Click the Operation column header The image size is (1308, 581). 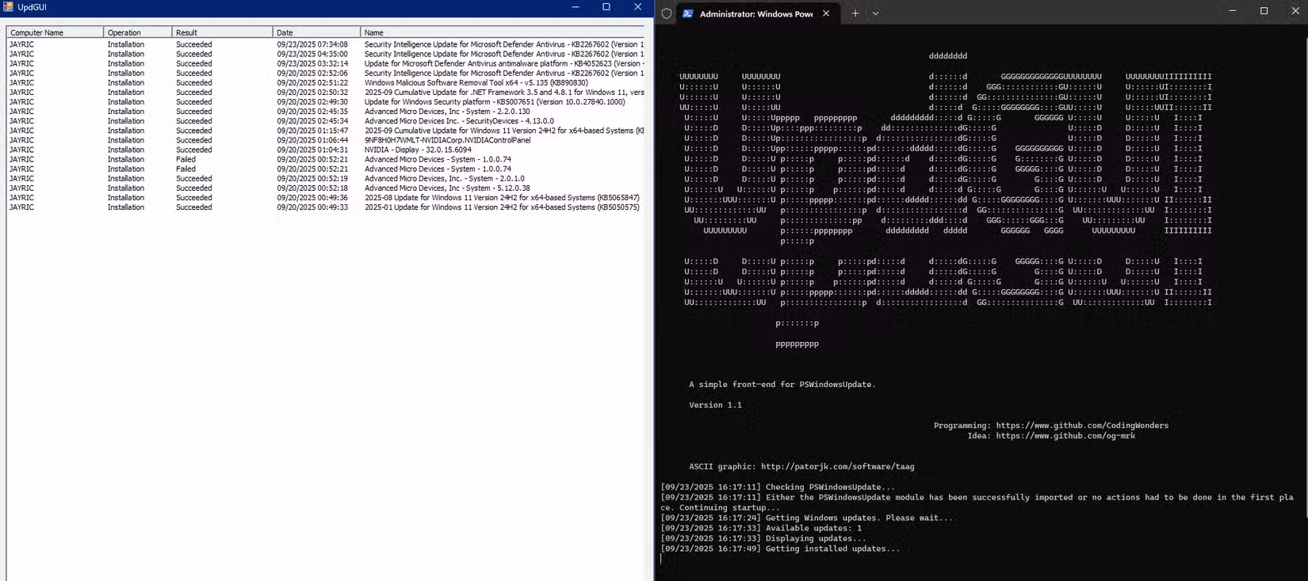(137, 32)
